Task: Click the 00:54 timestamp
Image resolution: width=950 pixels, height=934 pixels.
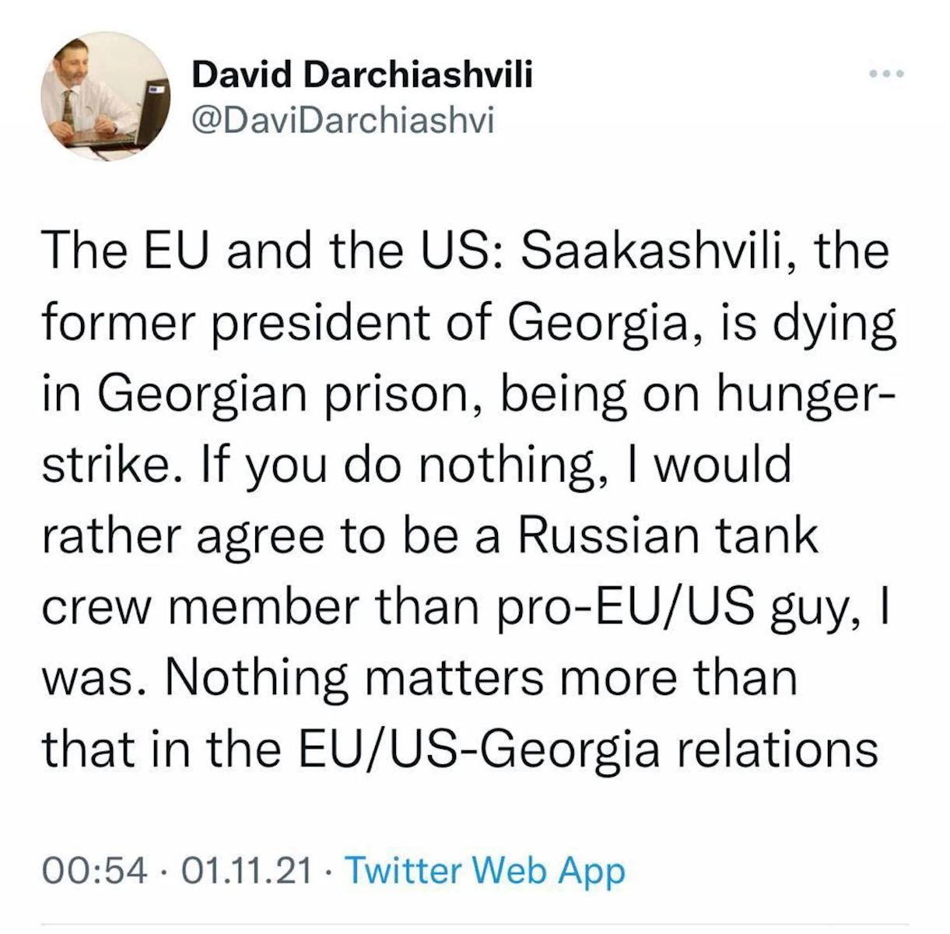Action: click(x=93, y=869)
